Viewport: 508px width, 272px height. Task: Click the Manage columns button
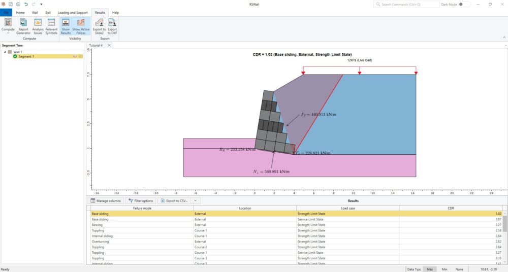pyautogui.click(x=106, y=201)
